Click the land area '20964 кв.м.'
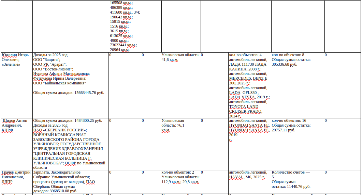This screenshot has height=195, width=363. (x=120, y=50)
